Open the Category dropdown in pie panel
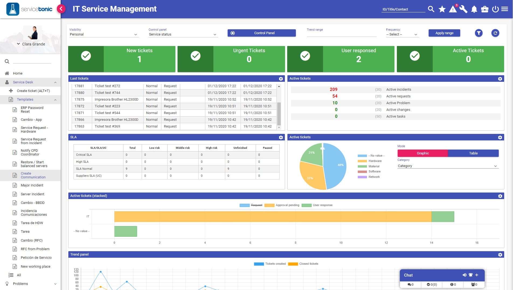Viewport: 513px width, 290px height. pyautogui.click(x=448, y=166)
